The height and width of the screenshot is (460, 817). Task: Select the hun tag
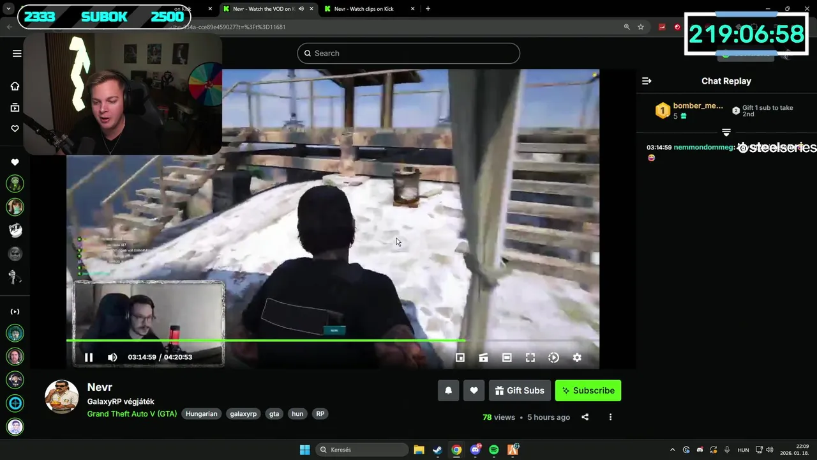click(x=297, y=414)
